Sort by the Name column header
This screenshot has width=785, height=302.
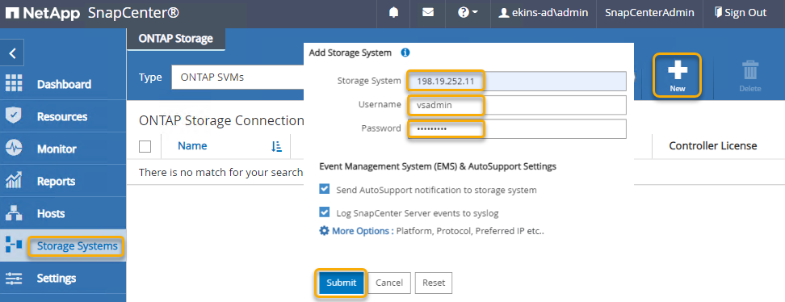click(192, 146)
